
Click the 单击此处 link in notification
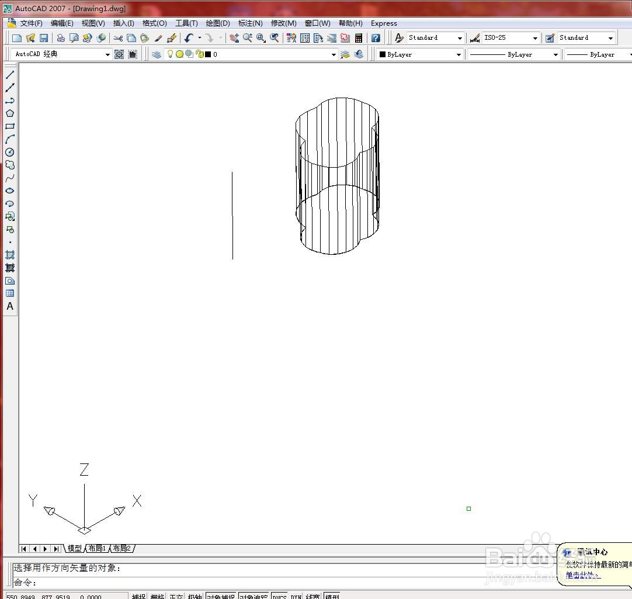click(x=582, y=575)
